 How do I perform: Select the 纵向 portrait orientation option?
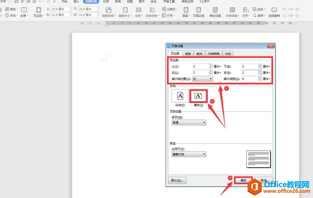pos(180,96)
